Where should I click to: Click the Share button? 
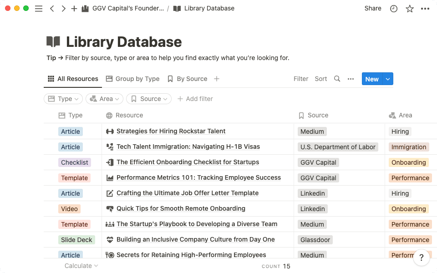pyautogui.click(x=372, y=8)
